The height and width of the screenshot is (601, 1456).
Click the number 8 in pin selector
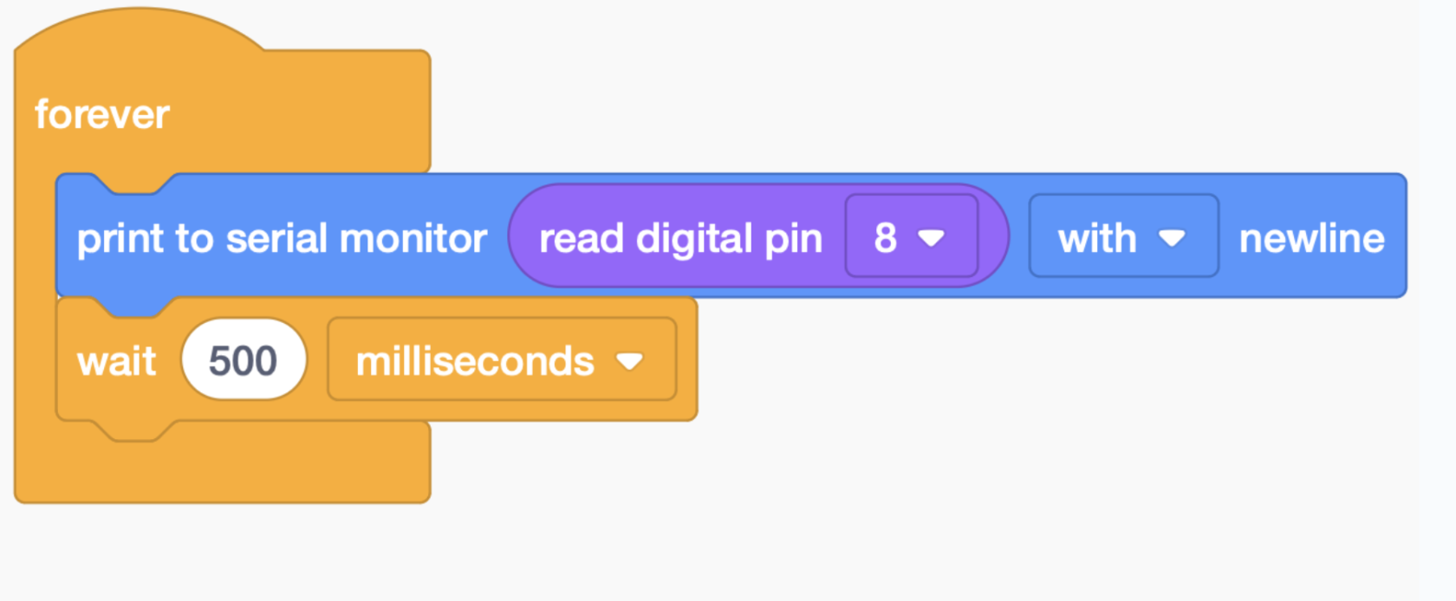pyautogui.click(x=885, y=238)
